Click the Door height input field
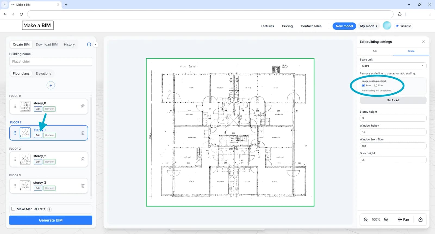 coord(393,160)
